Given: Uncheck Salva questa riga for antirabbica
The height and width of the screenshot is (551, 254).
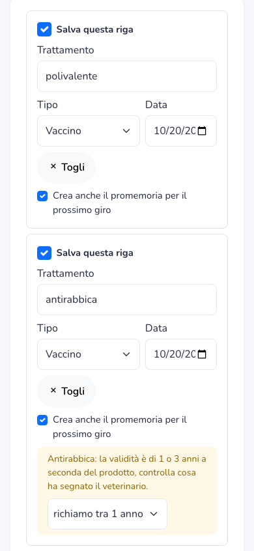Looking at the screenshot, I should coord(44,253).
